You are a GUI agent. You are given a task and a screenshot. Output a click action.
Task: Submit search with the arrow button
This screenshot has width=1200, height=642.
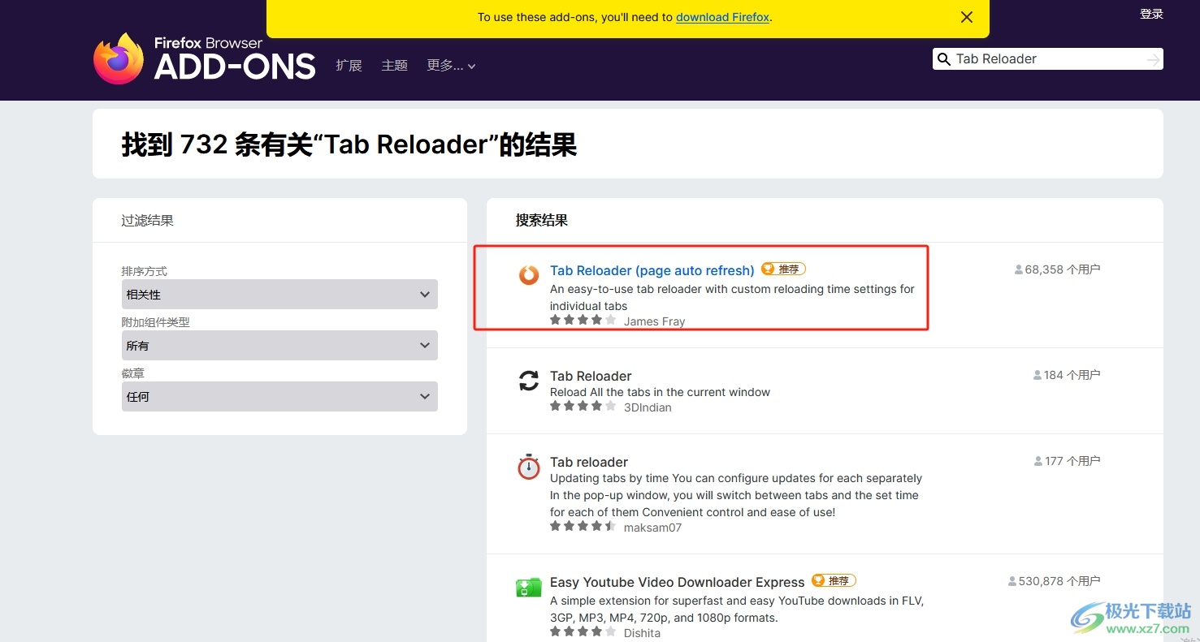click(1153, 59)
